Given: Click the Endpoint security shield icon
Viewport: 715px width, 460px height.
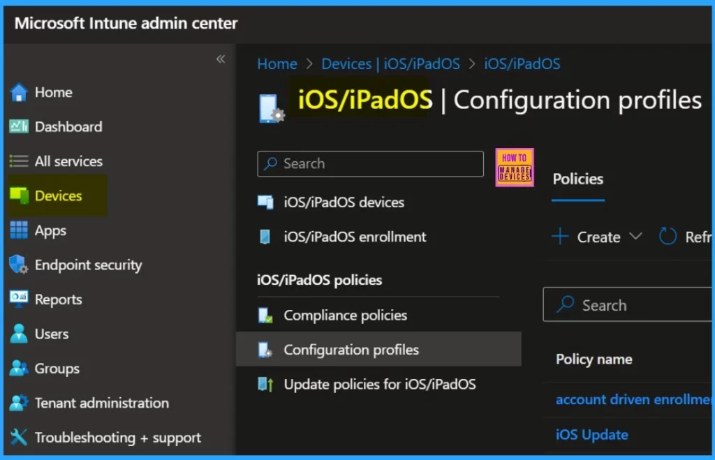Looking at the screenshot, I should click(x=19, y=265).
